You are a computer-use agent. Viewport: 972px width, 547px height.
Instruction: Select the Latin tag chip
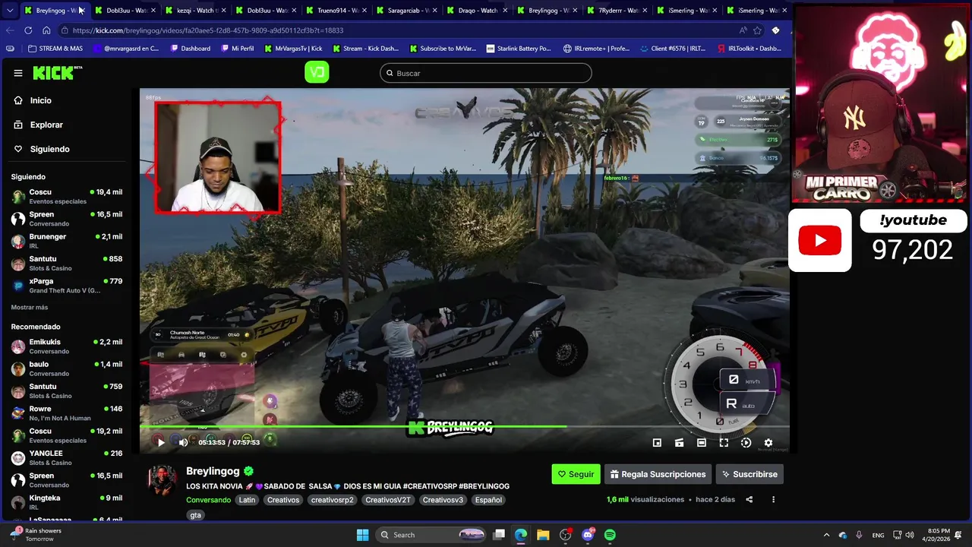(247, 500)
